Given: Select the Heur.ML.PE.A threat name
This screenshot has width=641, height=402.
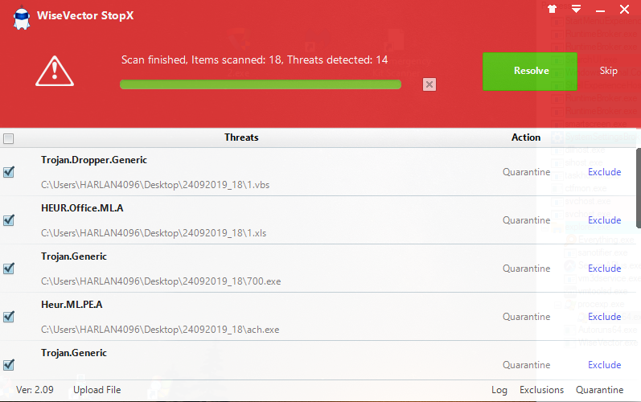Looking at the screenshot, I should pos(72,305).
